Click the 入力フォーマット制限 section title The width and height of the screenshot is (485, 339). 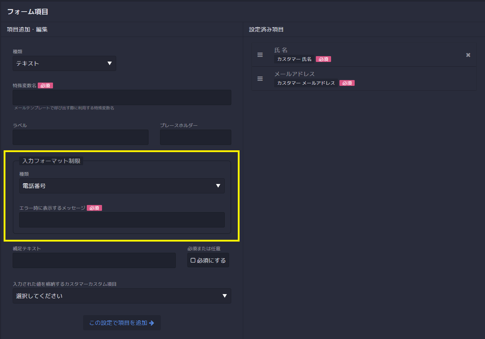(51, 160)
